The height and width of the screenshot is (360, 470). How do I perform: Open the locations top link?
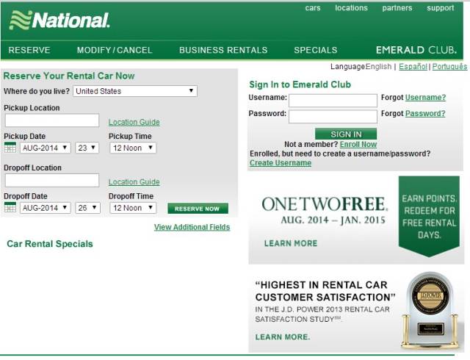[x=351, y=8]
